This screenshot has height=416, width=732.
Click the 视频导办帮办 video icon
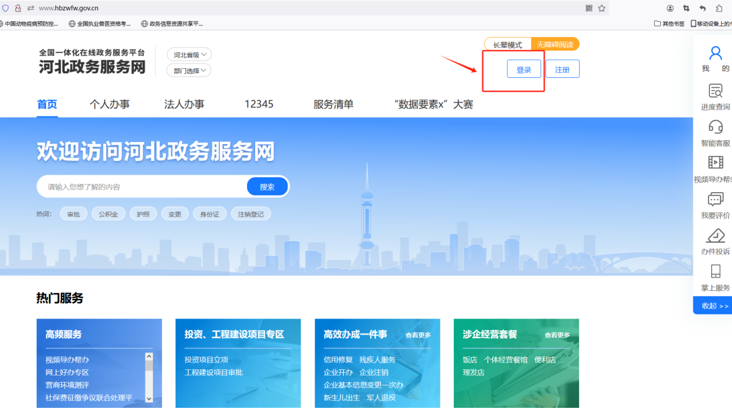pyautogui.click(x=715, y=163)
